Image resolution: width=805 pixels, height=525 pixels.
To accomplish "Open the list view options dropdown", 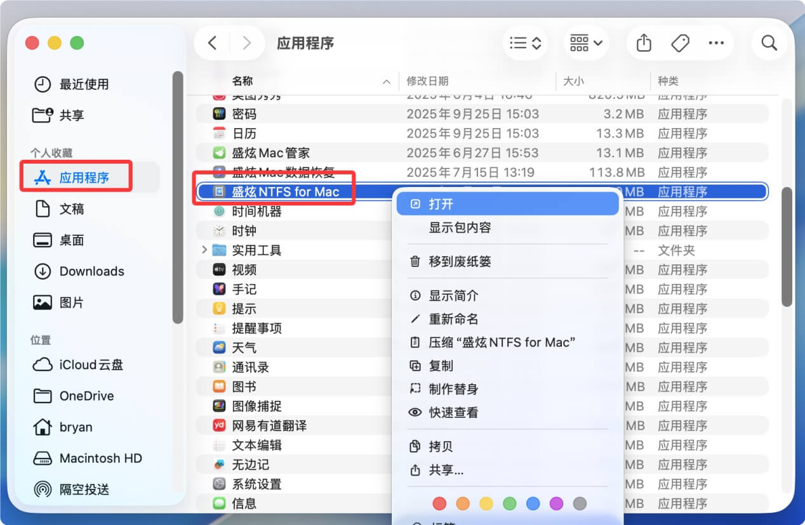I will 525,43.
